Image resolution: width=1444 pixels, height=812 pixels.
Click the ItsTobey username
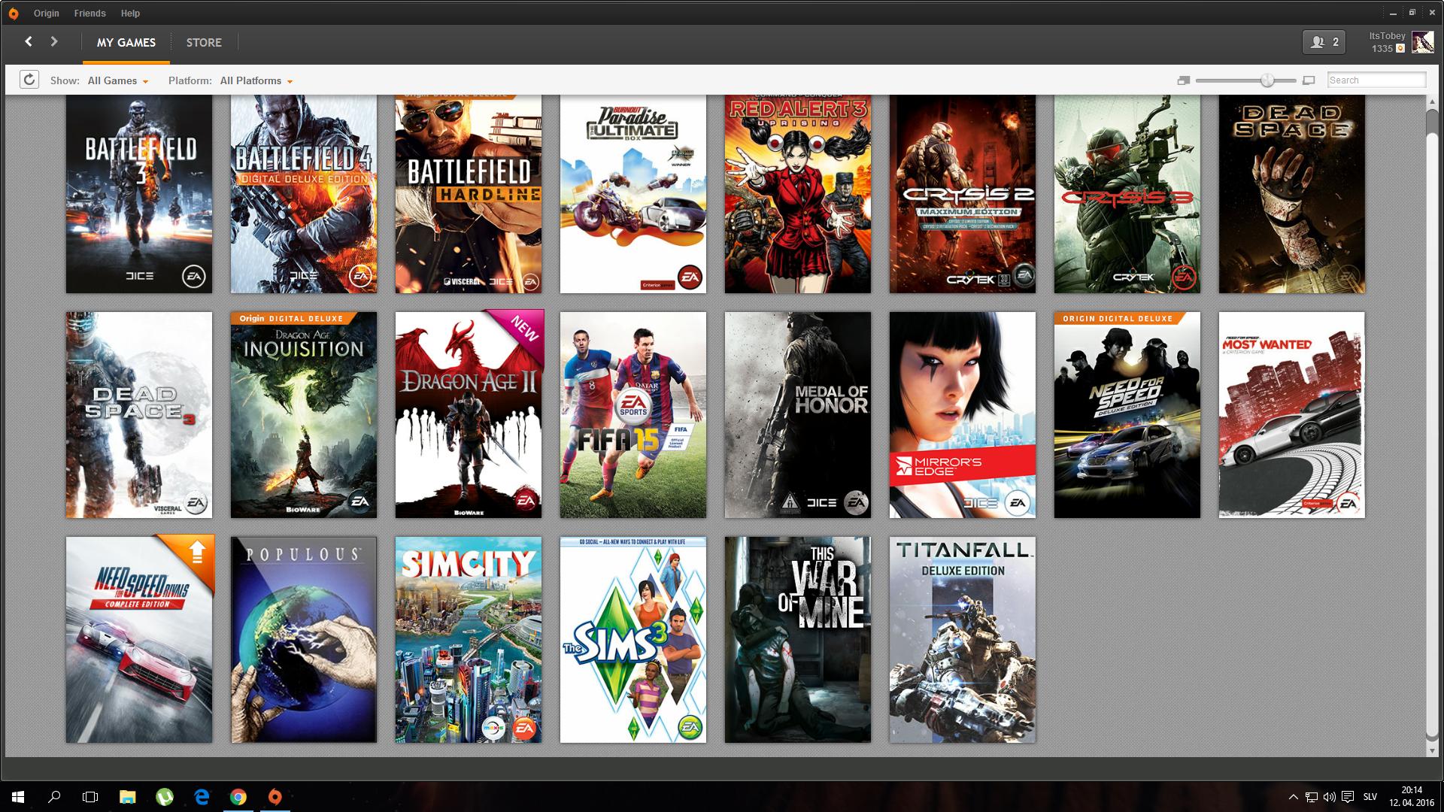point(1387,36)
